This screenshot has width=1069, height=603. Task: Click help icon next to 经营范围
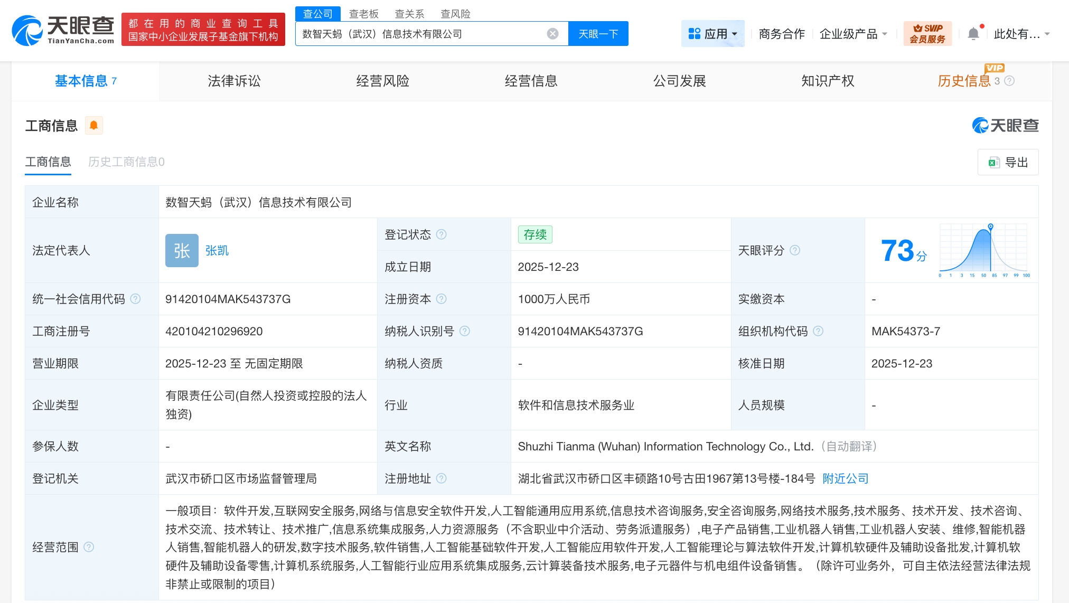(89, 547)
